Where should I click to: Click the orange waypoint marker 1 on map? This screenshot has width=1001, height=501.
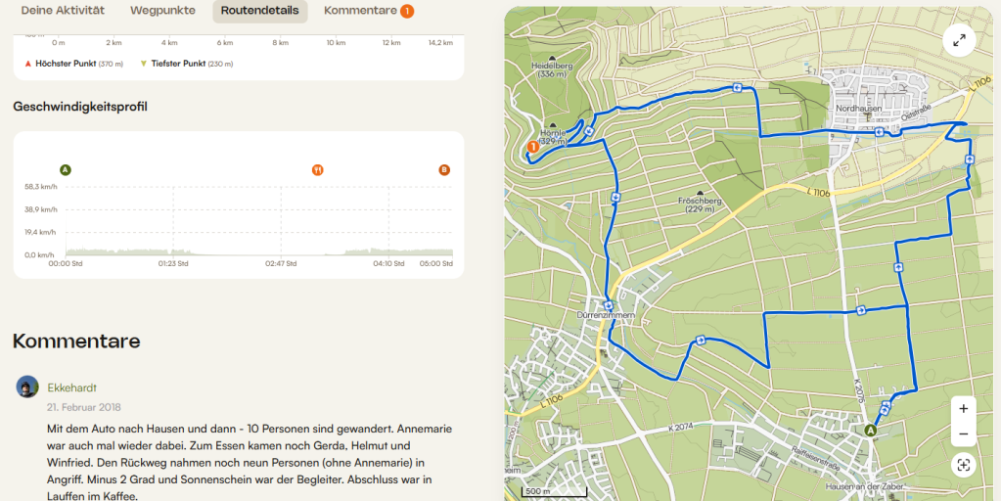coord(533,147)
